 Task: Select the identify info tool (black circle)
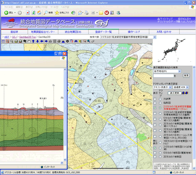tap(67, 41)
